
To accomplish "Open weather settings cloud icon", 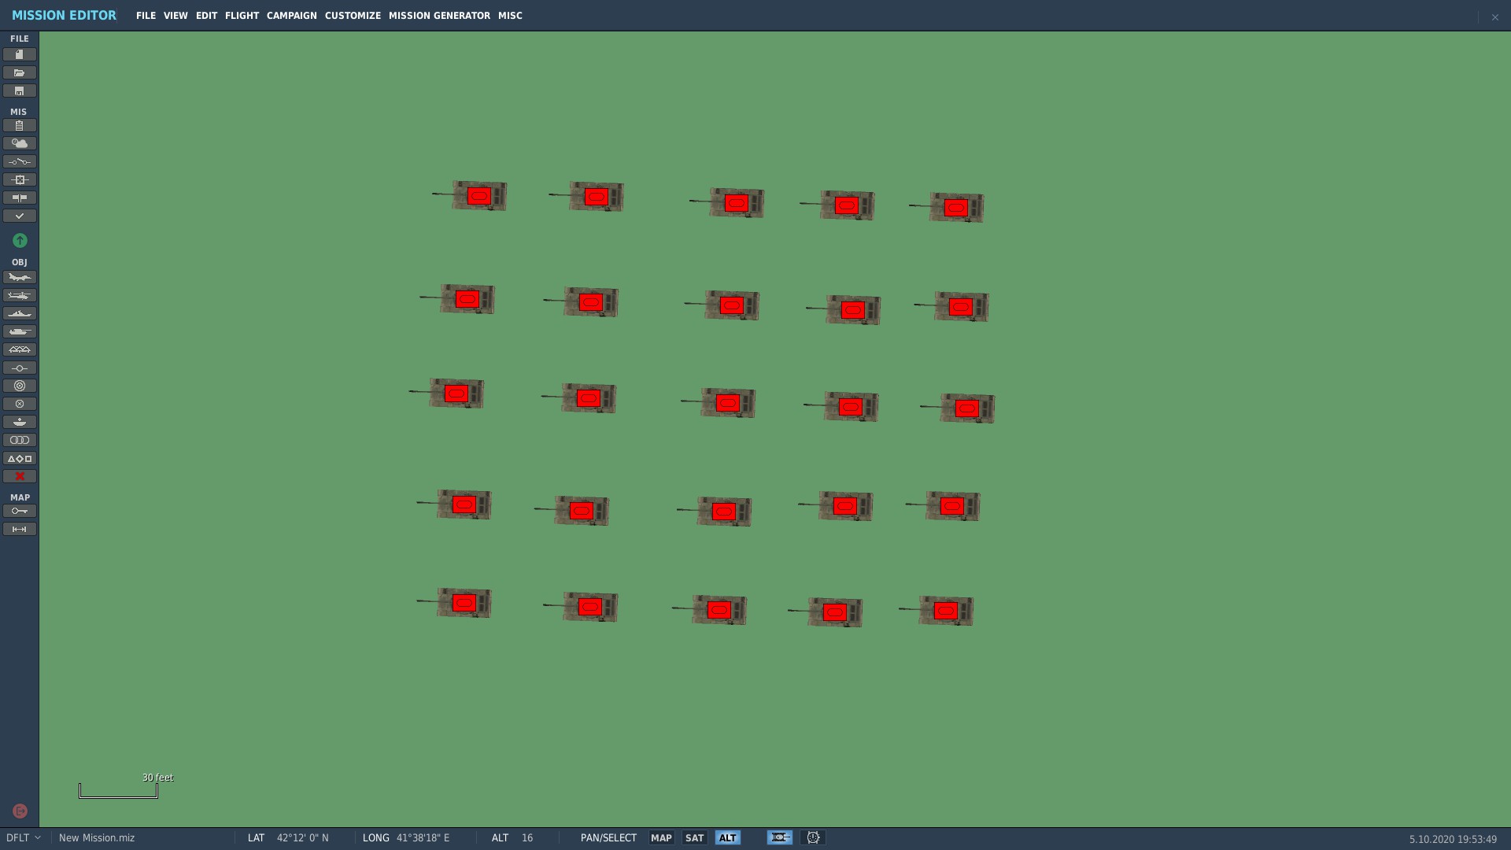I will point(20,143).
